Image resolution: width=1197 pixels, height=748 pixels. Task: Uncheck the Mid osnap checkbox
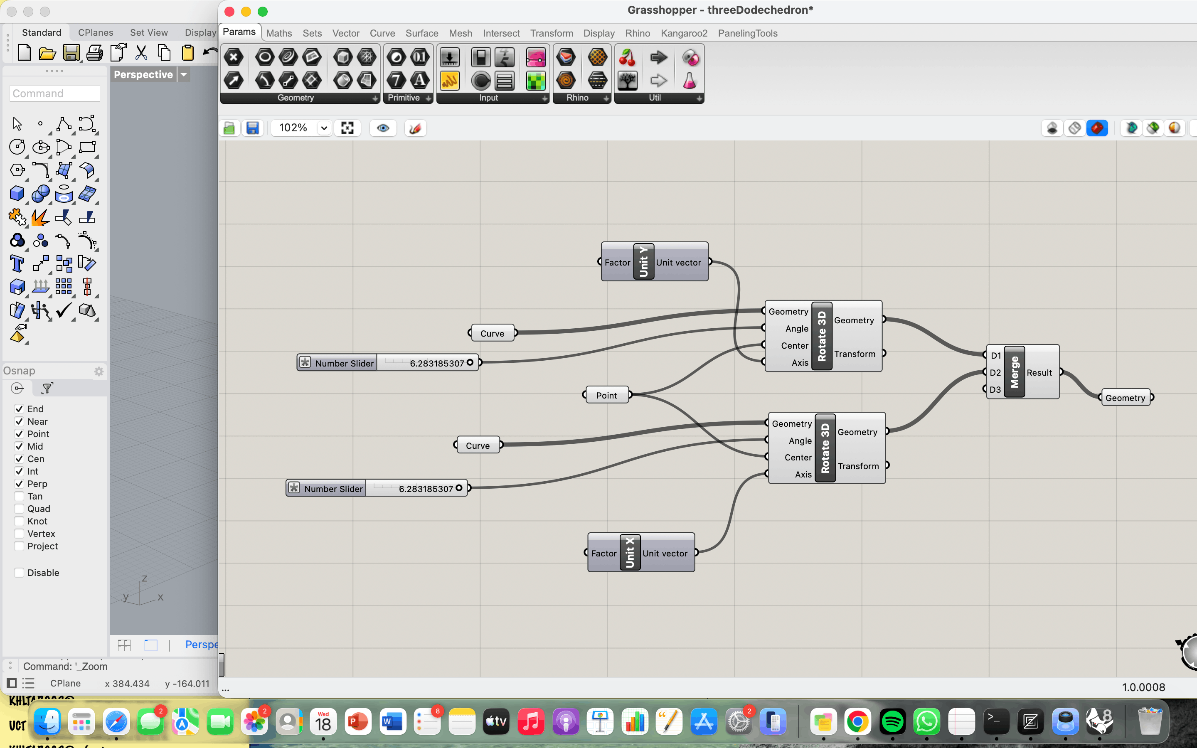pos(19,446)
